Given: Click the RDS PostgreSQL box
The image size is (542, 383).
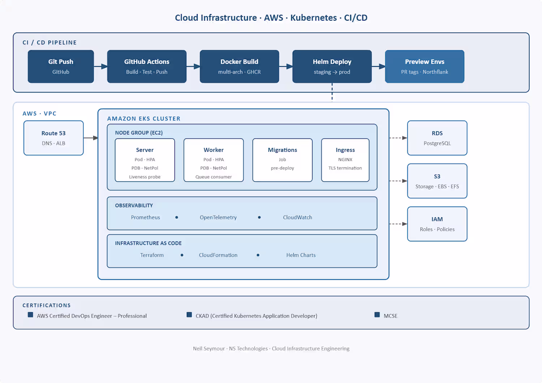Looking at the screenshot, I should [437, 138].
